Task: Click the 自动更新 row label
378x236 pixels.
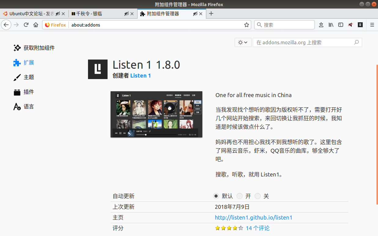Action: pos(123,196)
